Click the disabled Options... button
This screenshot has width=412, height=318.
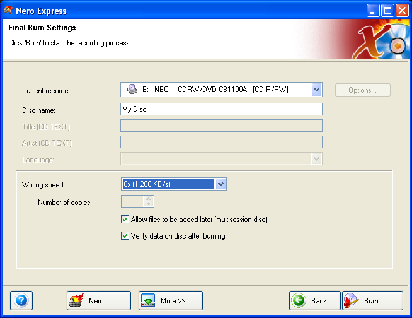[x=363, y=90]
